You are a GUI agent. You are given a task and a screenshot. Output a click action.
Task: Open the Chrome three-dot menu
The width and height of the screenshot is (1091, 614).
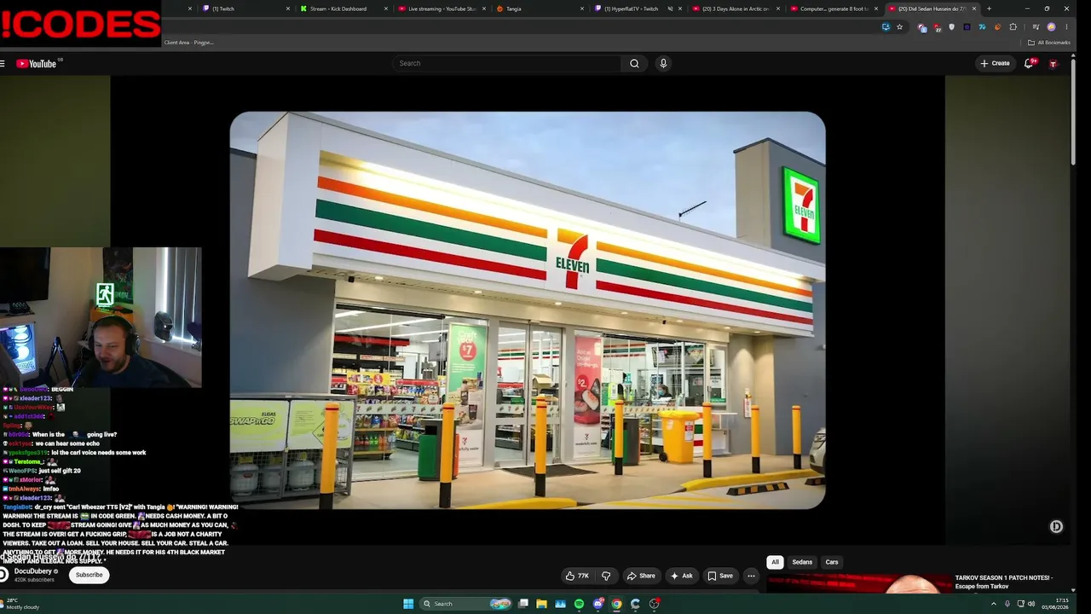pyautogui.click(x=1065, y=27)
